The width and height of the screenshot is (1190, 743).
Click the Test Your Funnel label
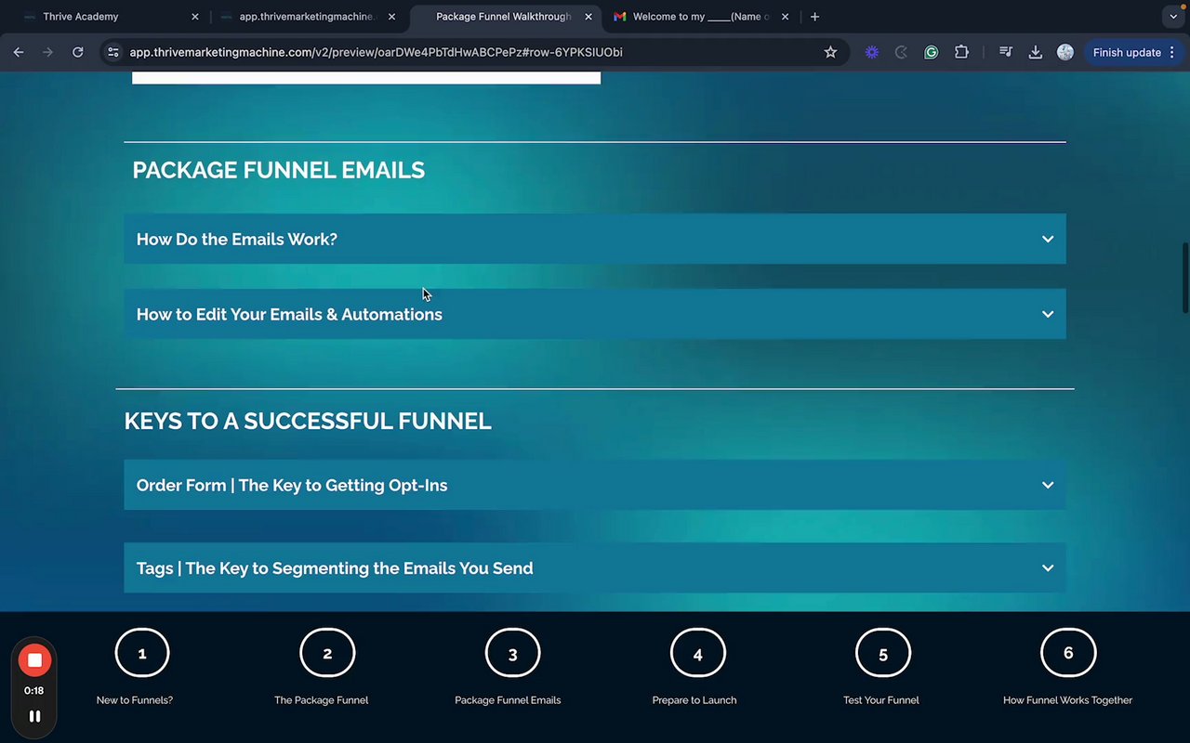click(881, 700)
